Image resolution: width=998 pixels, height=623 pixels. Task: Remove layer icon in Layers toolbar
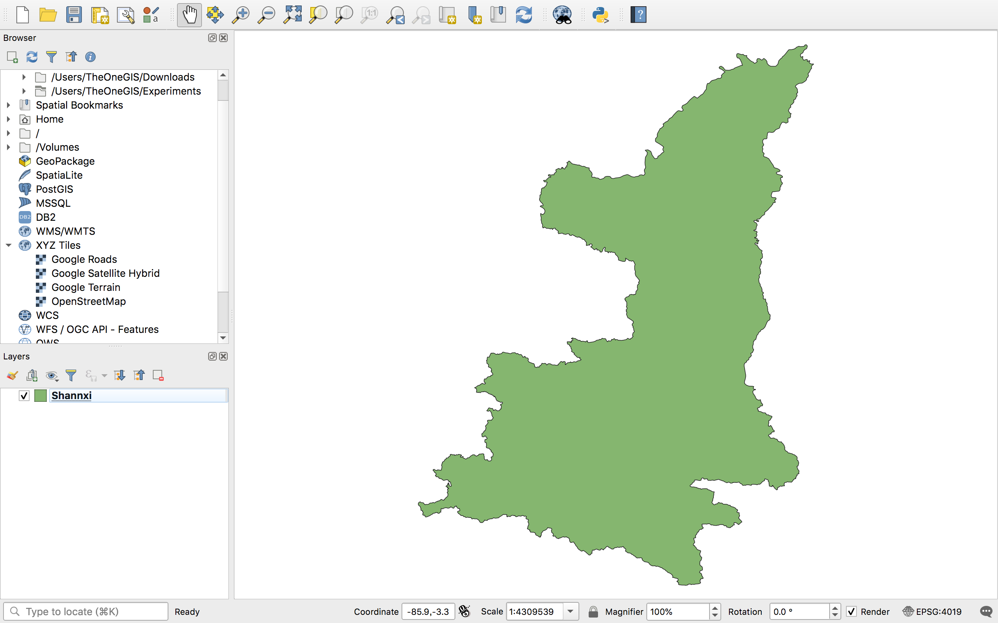tap(158, 375)
